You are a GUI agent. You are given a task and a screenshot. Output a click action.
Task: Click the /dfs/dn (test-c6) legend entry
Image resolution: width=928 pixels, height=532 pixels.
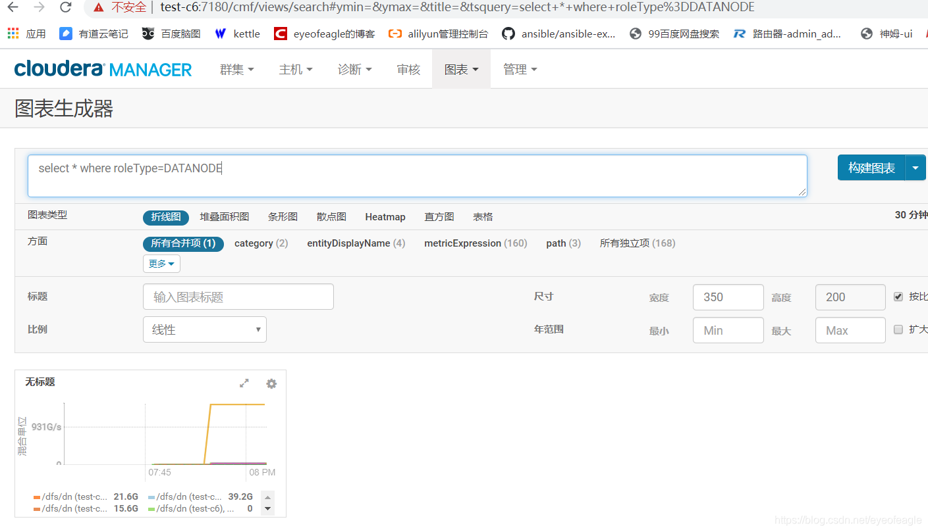200,508
